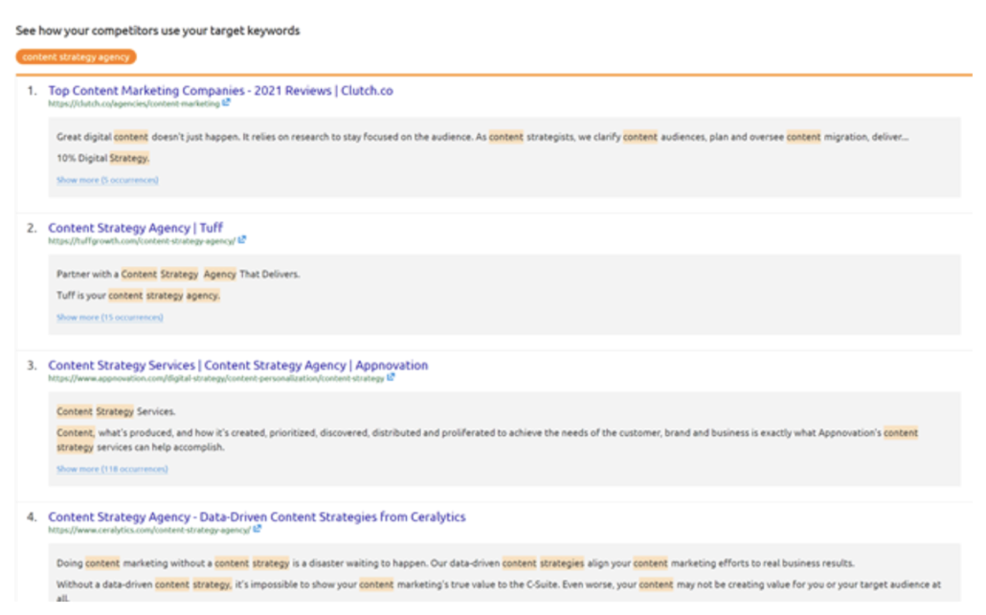Expand 'Show more (5 occurrences)' under the Clutch result

[108, 179]
